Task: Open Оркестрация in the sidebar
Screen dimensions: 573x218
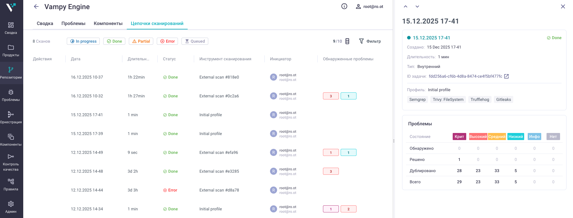Action: click(11, 117)
